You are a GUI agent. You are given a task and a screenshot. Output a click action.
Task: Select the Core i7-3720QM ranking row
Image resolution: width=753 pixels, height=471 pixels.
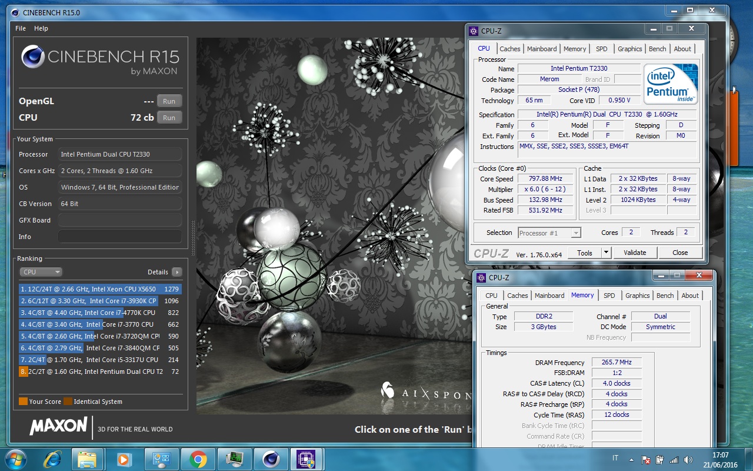coord(100,336)
